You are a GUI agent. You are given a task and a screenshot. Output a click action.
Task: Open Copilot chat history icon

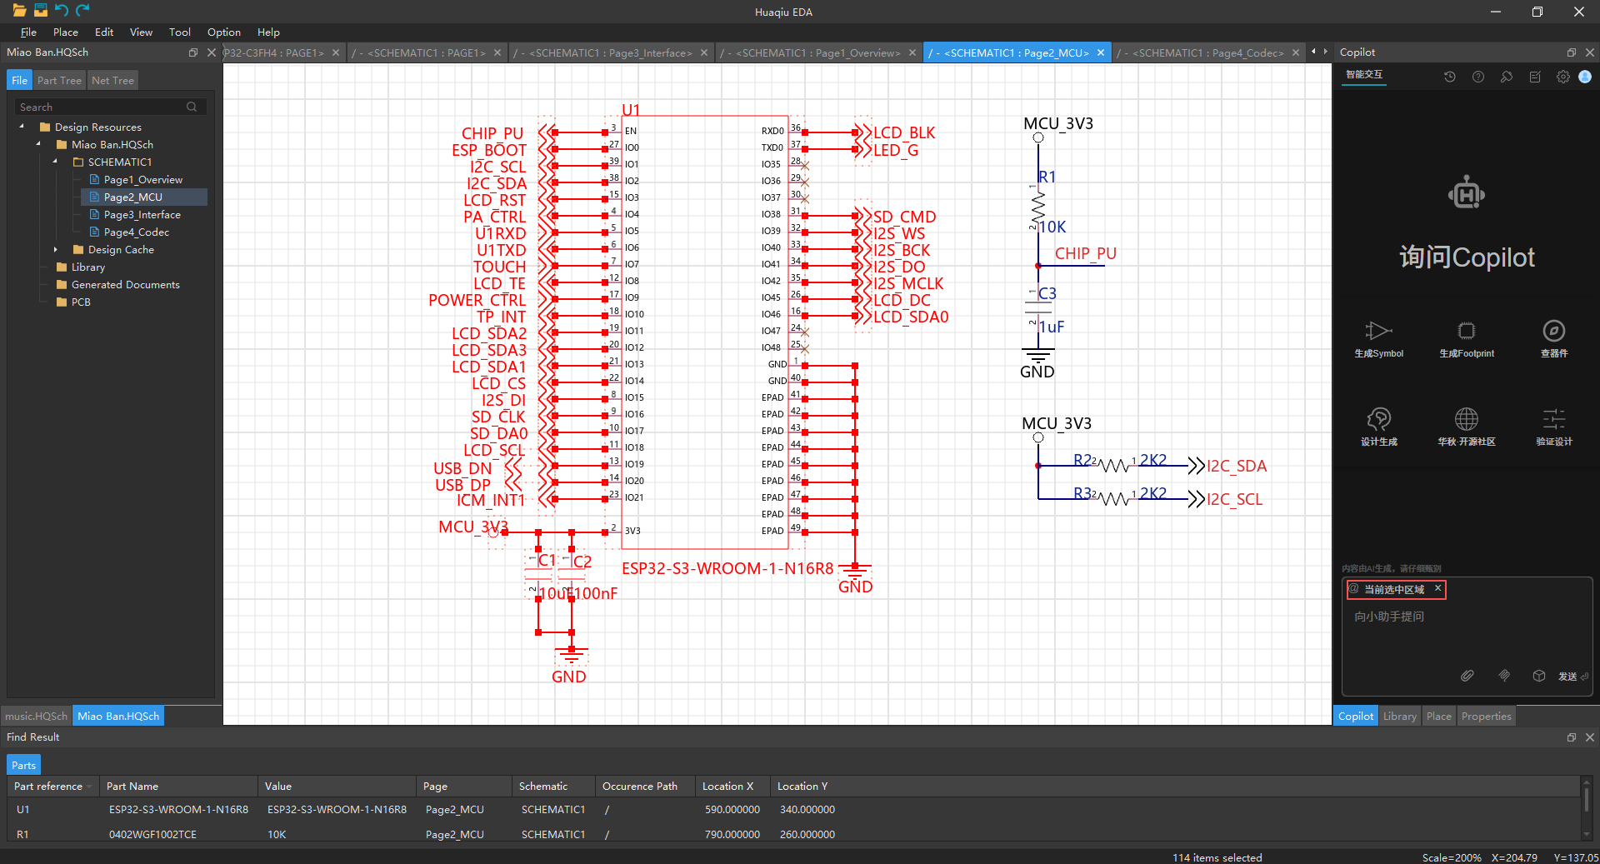point(1450,77)
